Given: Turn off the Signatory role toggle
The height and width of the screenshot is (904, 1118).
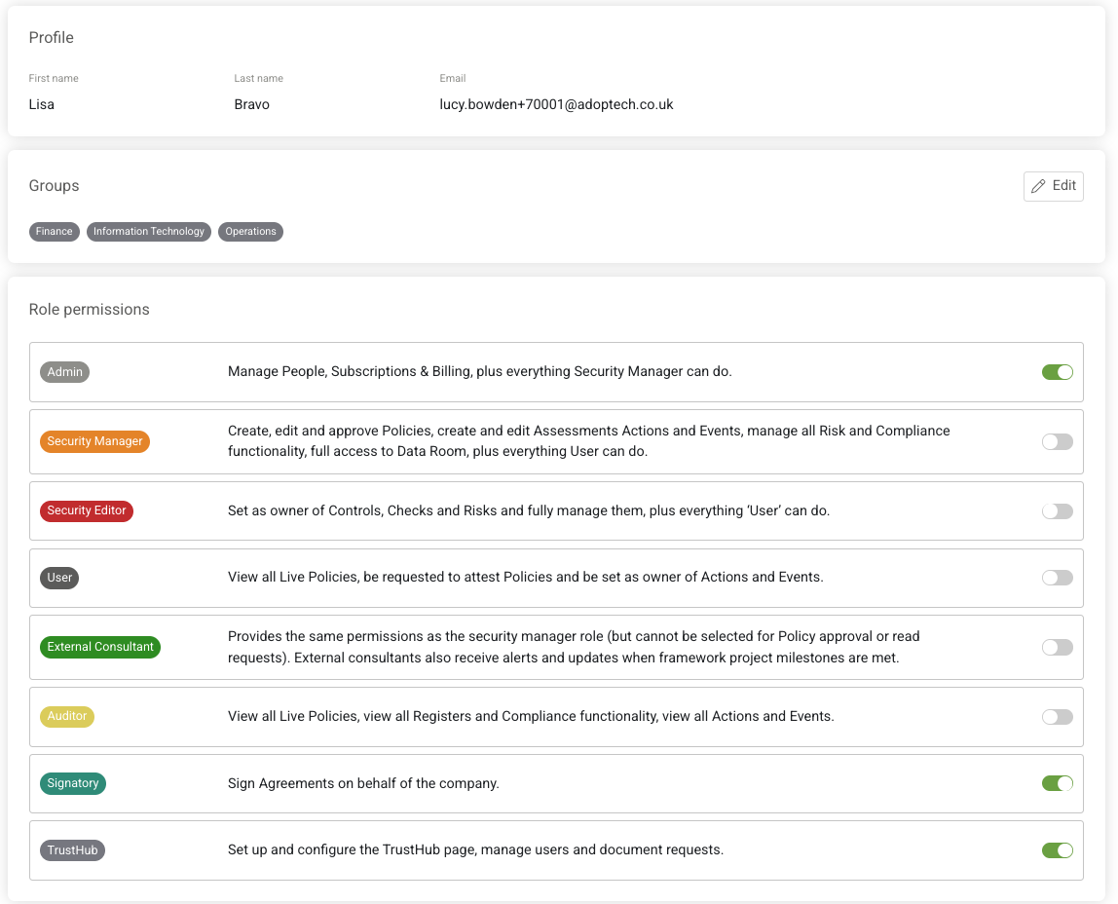Looking at the screenshot, I should pyautogui.click(x=1057, y=783).
